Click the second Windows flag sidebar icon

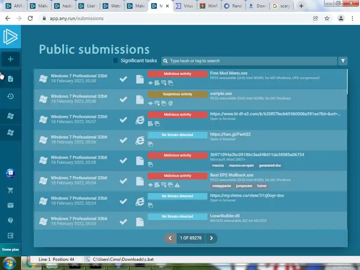(x=10, y=133)
